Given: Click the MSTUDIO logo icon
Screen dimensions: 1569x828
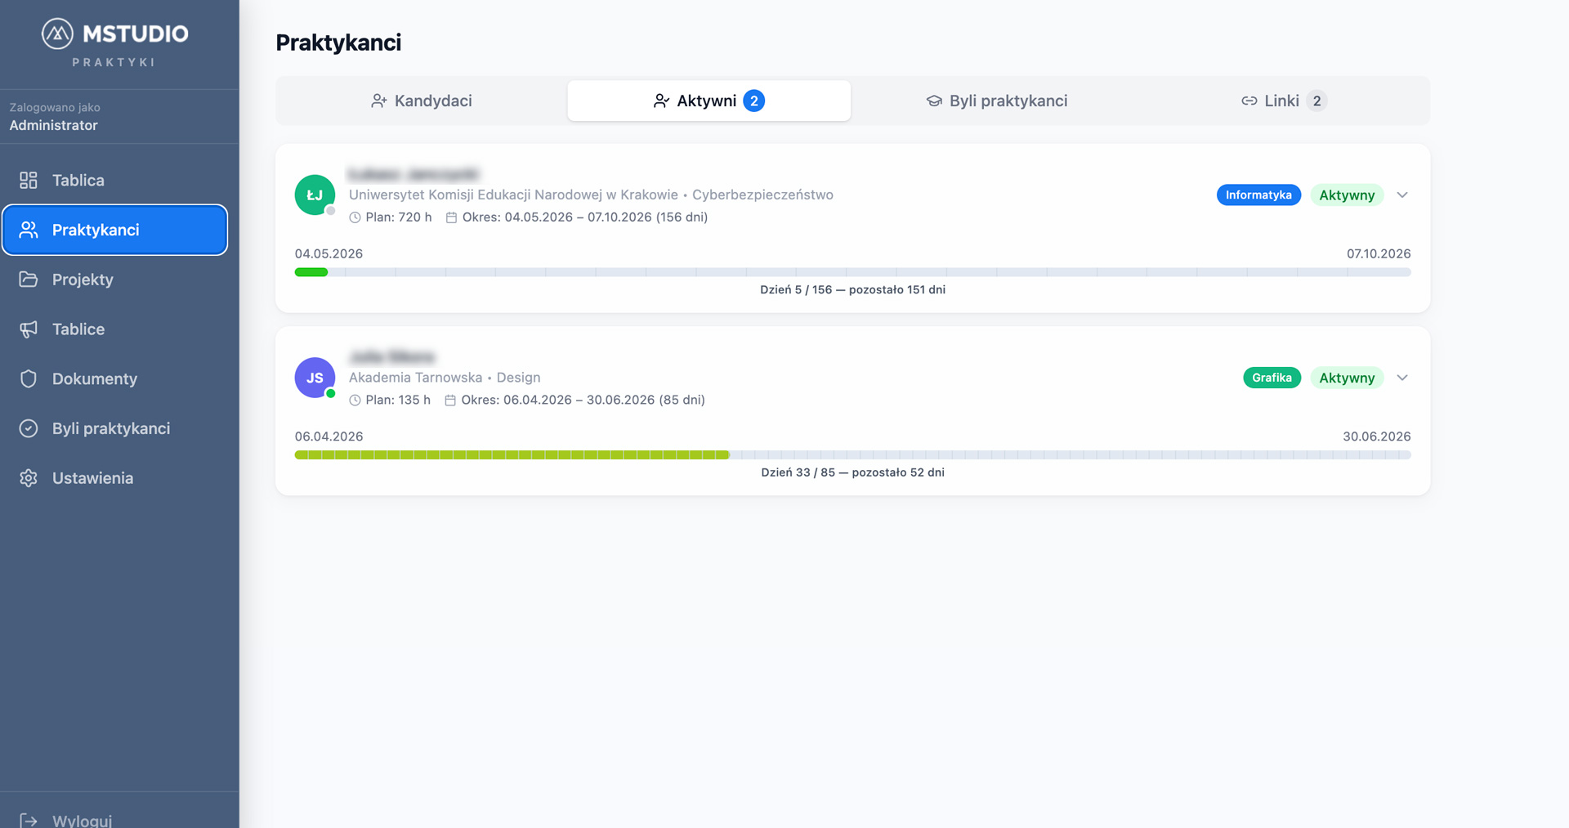Looking at the screenshot, I should [57, 34].
